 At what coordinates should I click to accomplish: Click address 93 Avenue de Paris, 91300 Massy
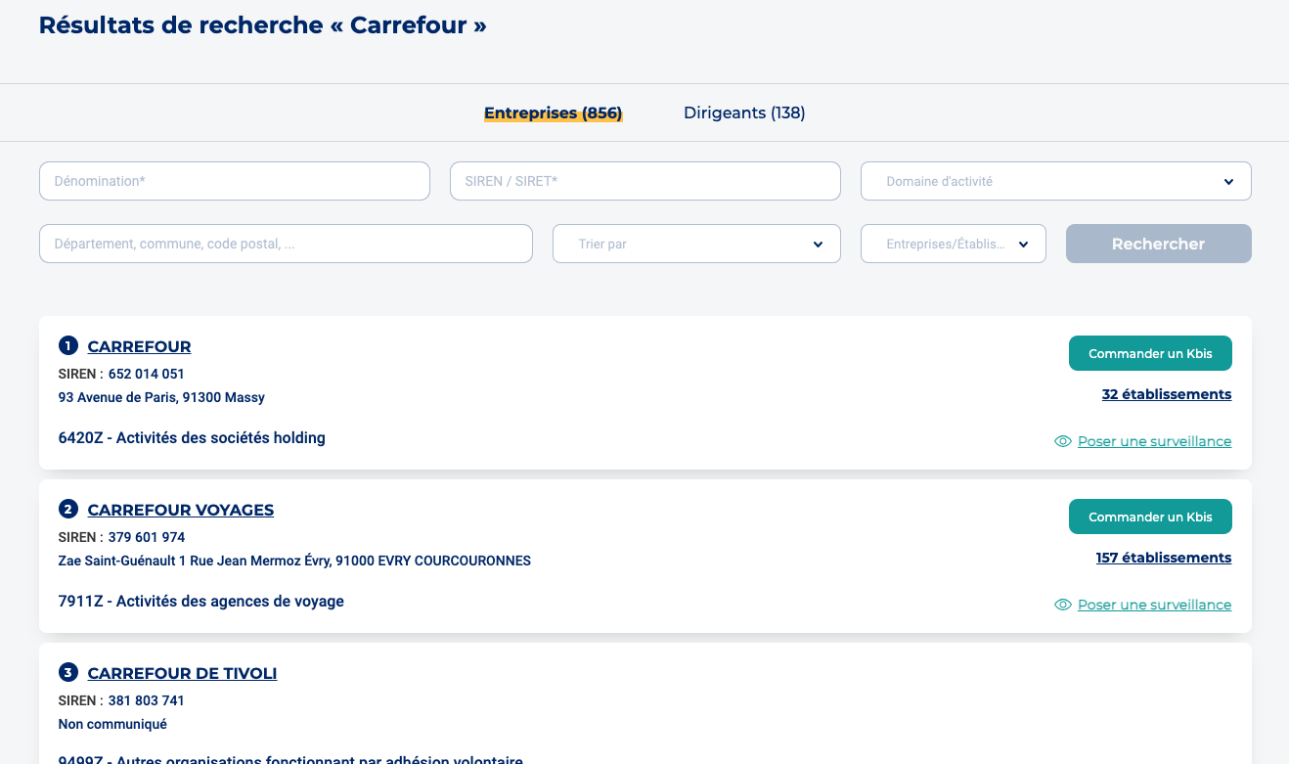tap(161, 397)
